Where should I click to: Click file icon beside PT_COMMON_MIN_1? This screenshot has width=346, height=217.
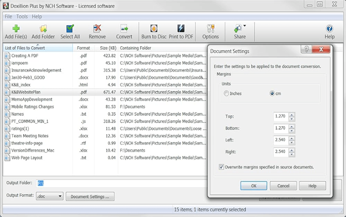point(7,121)
